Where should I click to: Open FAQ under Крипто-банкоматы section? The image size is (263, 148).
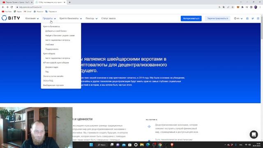tap(58, 40)
